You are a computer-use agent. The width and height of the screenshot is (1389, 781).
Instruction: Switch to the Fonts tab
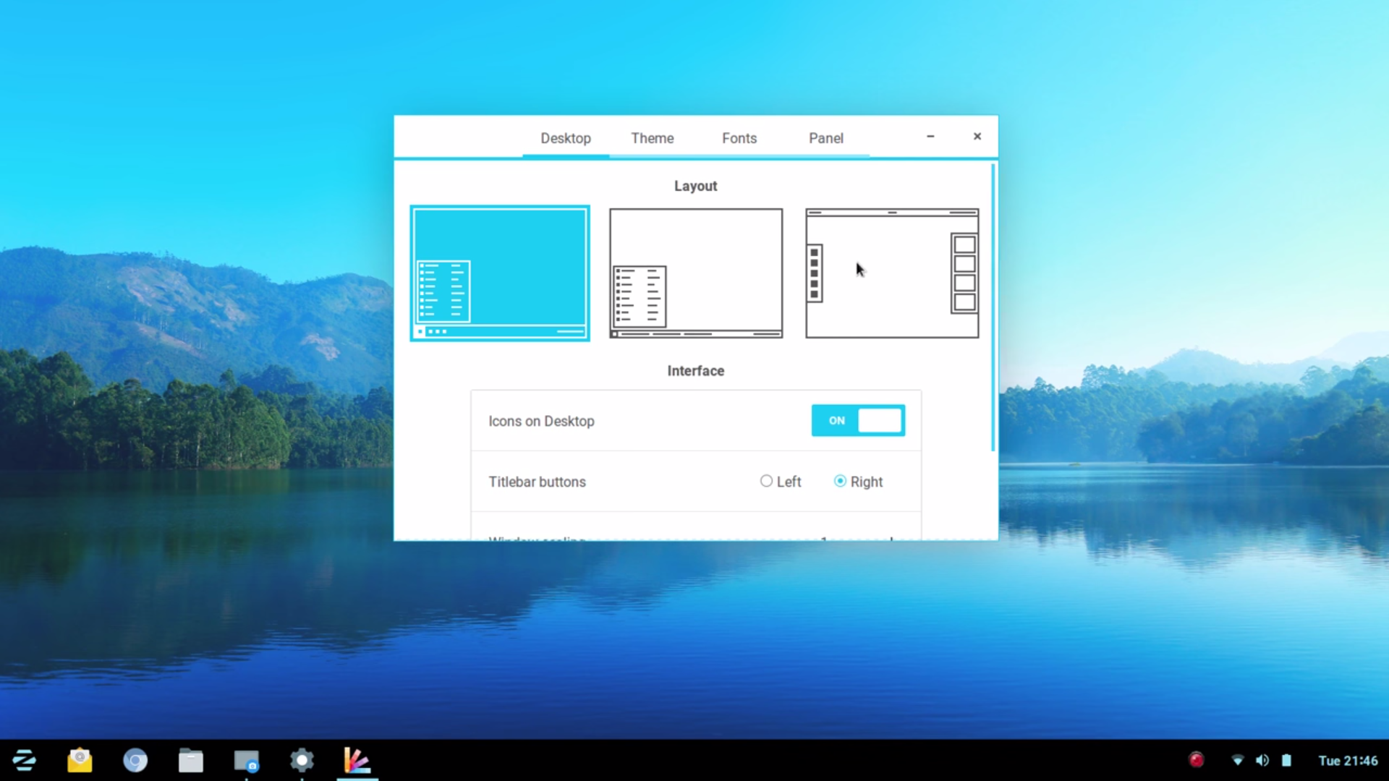pos(739,138)
